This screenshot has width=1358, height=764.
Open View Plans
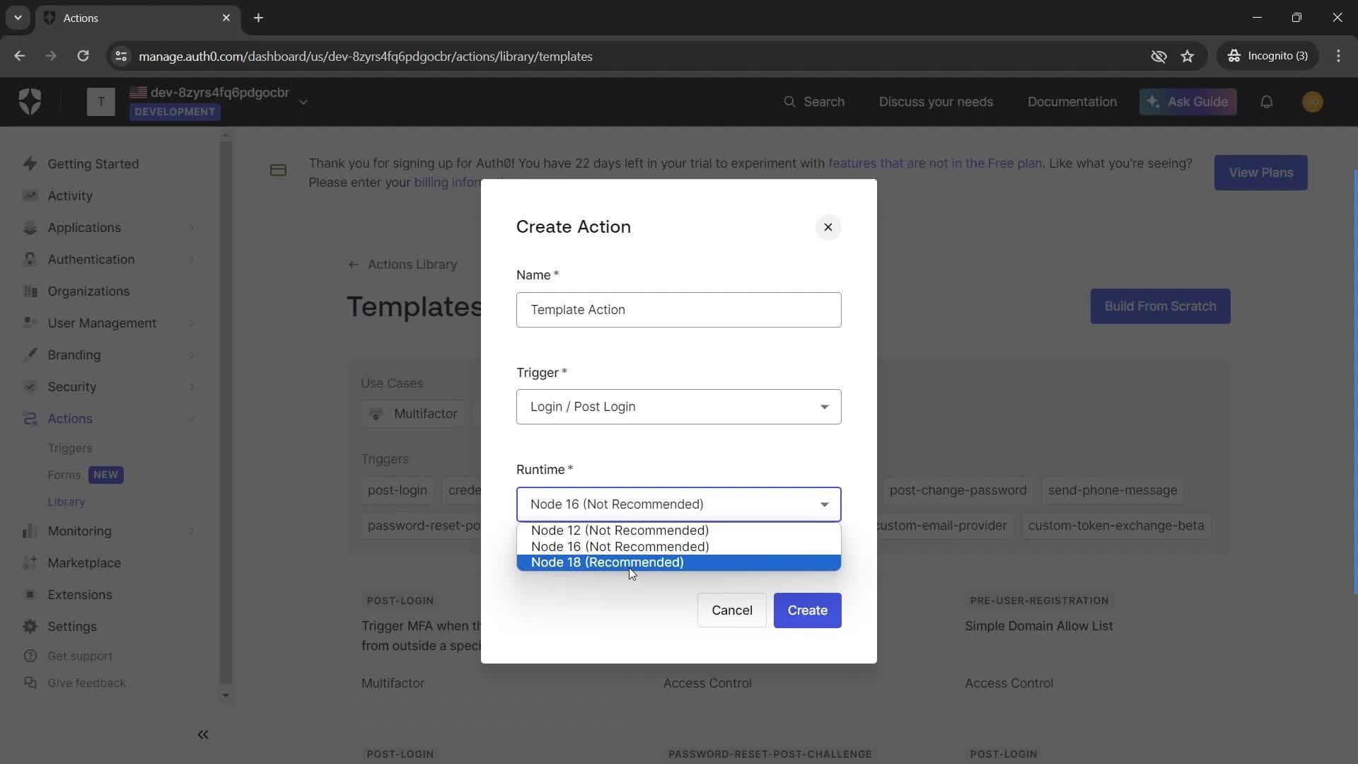pos(1260,173)
